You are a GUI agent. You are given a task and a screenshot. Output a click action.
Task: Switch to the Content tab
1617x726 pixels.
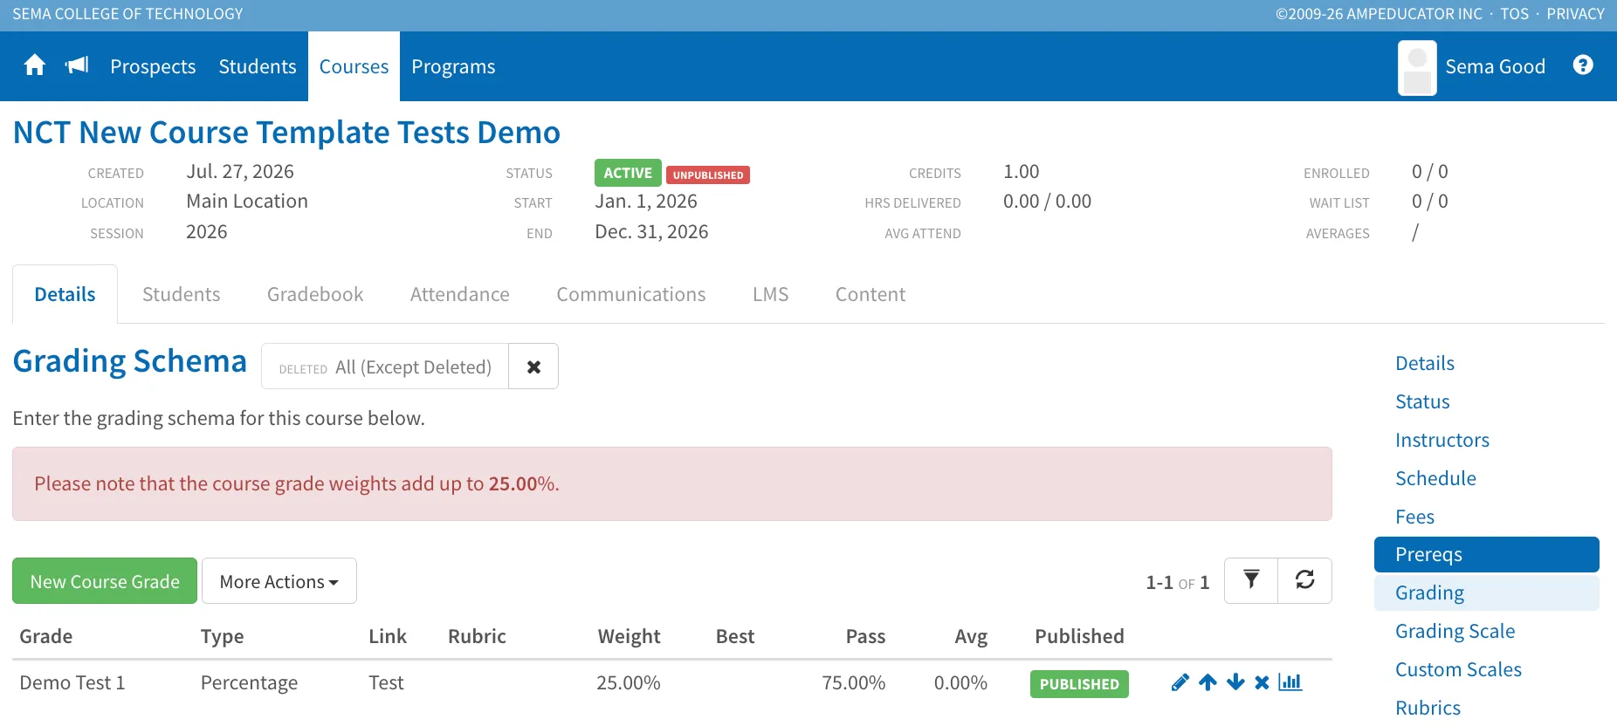click(870, 294)
